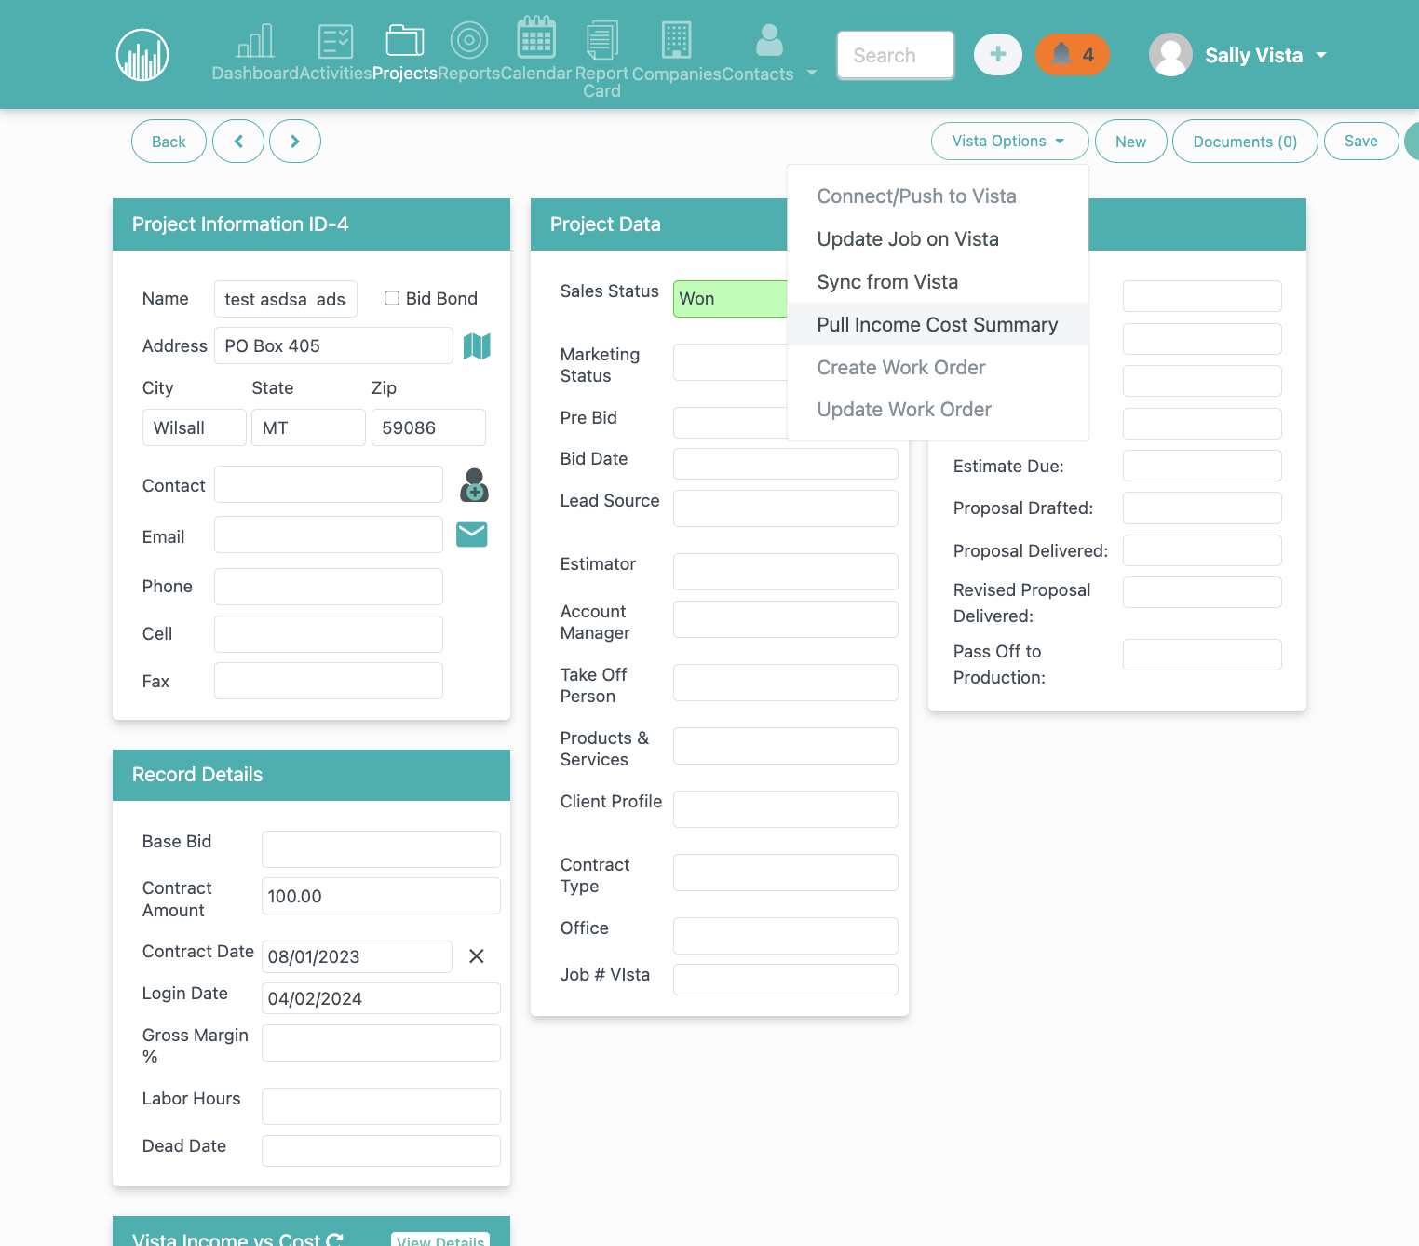Toggle the Bid Bond checkbox

(x=392, y=298)
